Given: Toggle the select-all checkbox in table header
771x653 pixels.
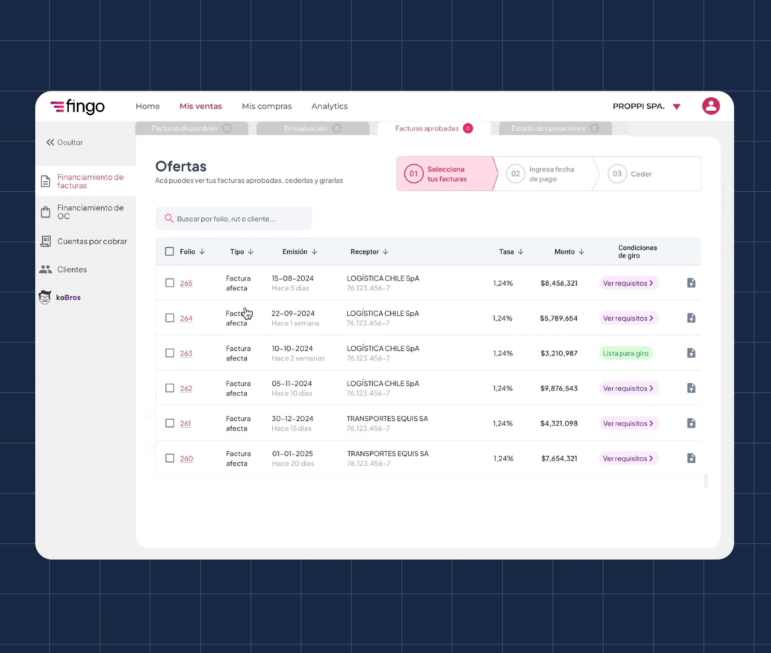Looking at the screenshot, I should 169,251.
